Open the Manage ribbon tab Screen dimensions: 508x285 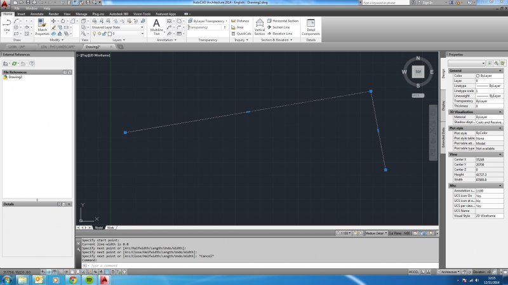pos(81,14)
